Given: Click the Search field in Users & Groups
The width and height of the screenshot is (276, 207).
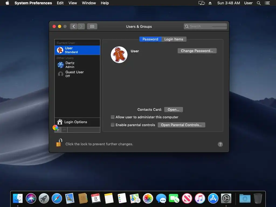Looking at the screenshot, I should [x=205, y=26].
